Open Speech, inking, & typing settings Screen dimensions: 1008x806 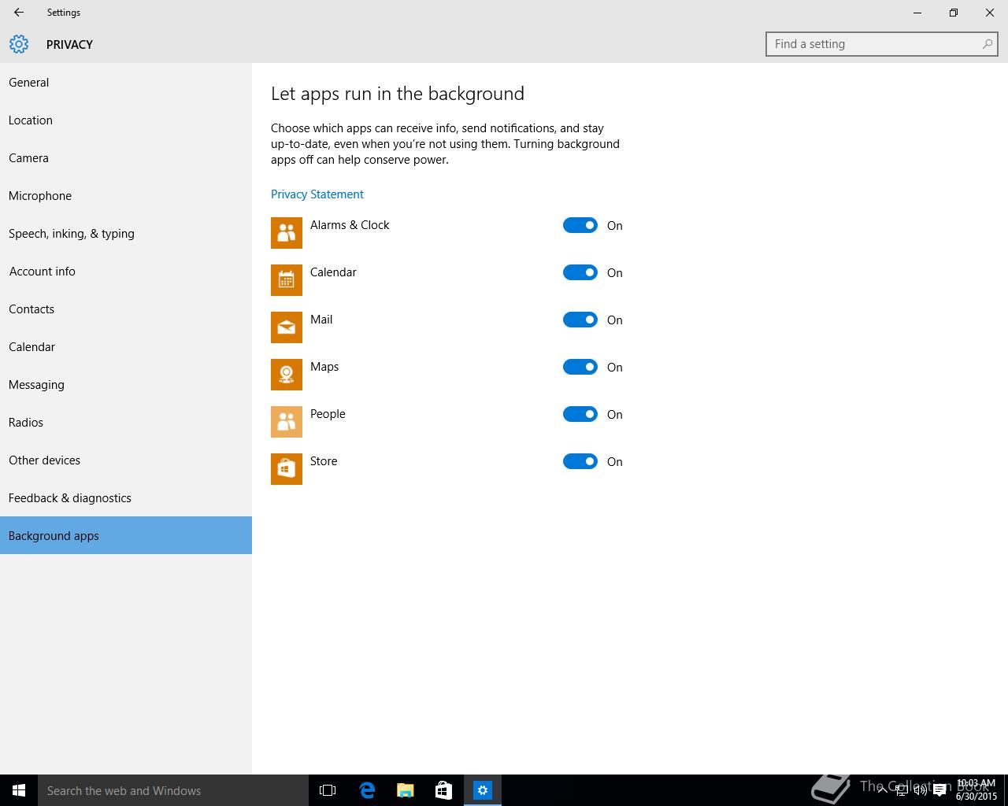click(126, 234)
